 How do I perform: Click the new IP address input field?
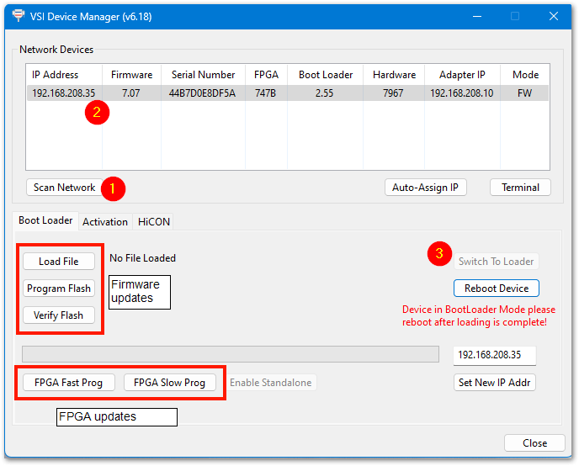point(494,355)
